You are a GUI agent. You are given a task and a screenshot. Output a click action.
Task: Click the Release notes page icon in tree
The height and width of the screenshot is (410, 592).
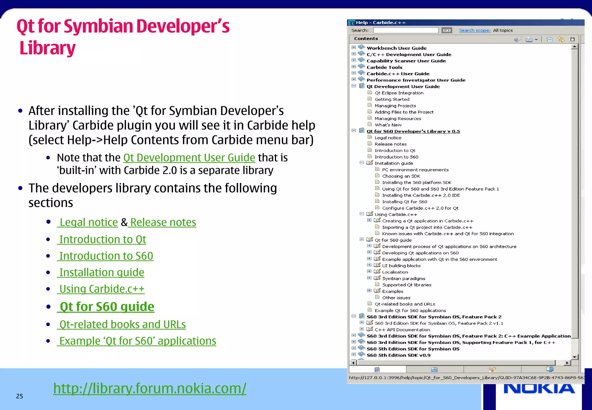click(x=370, y=144)
